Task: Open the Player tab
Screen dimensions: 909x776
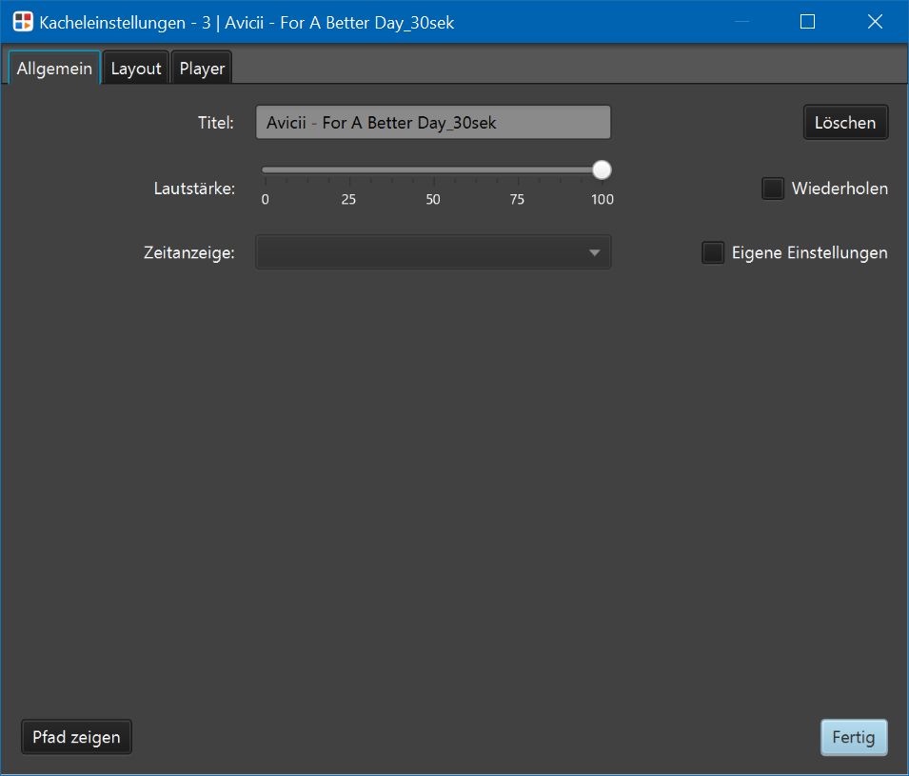Action: click(x=202, y=68)
